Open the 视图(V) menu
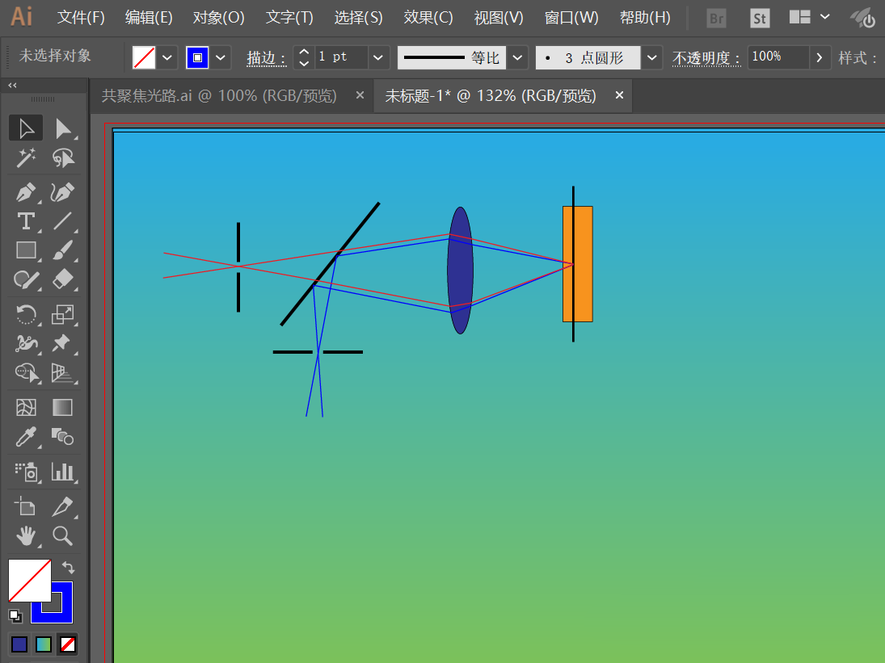 click(x=499, y=18)
